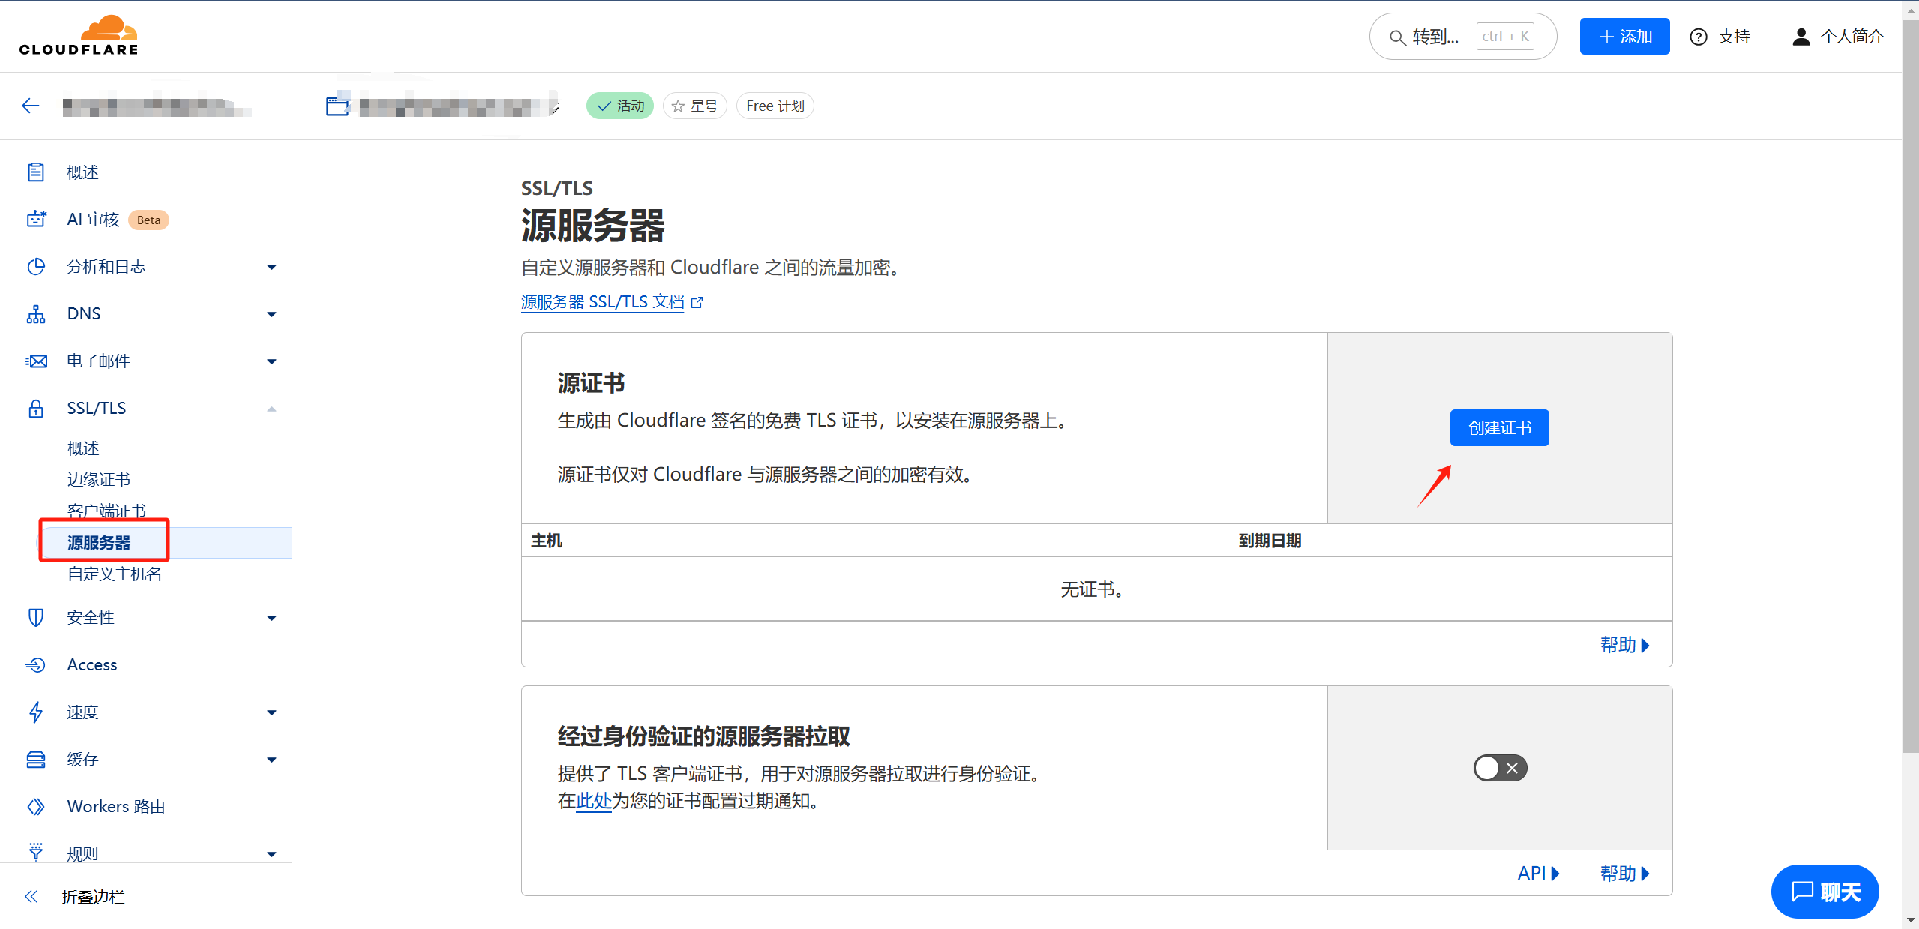Open 客户端证书 submenu item

click(x=106, y=511)
